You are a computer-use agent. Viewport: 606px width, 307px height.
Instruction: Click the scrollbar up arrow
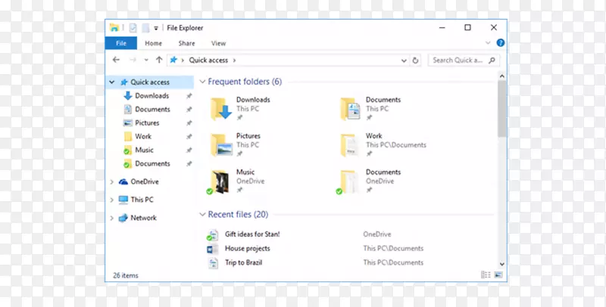[x=502, y=76]
